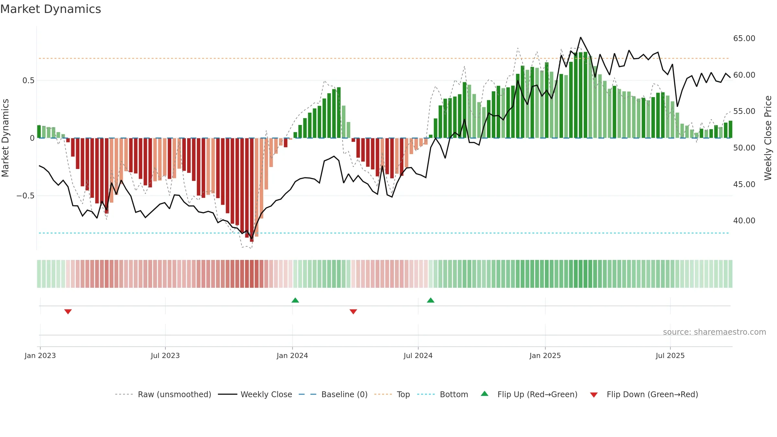Image resolution: width=777 pixels, height=437 pixels.
Task: Click the Jul 2025 axis label
Action: pos(670,355)
